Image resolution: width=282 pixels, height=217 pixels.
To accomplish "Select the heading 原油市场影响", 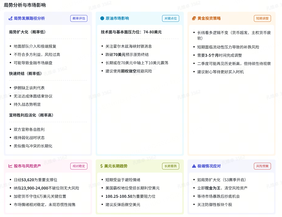I will tap(117, 18).
